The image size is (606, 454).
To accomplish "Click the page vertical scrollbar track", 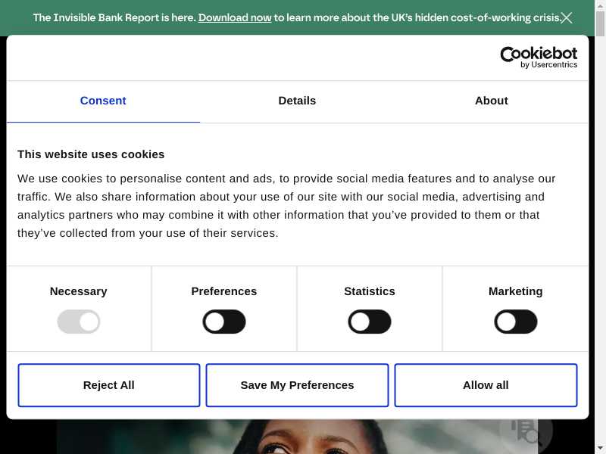I will coord(601,227).
